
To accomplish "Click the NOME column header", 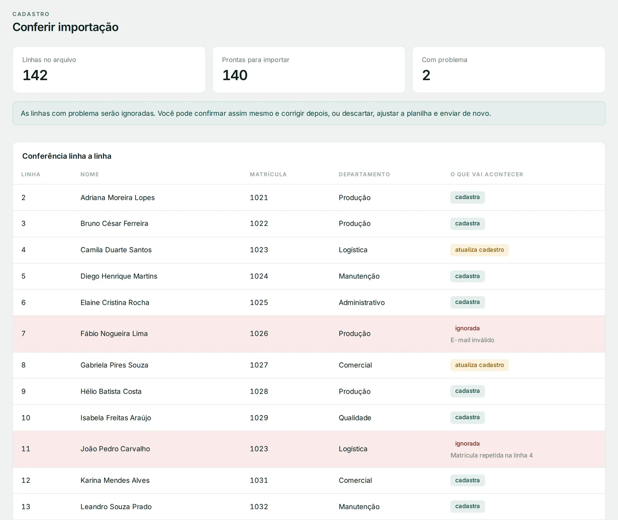I will coord(90,174).
